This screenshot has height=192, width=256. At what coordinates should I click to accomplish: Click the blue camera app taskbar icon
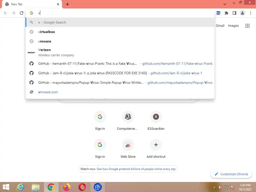click(98, 187)
